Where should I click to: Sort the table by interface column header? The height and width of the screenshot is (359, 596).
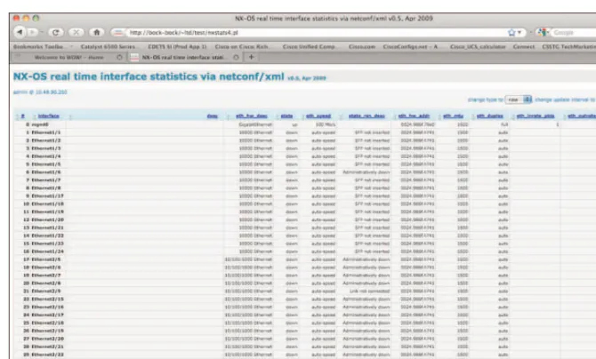(49, 116)
